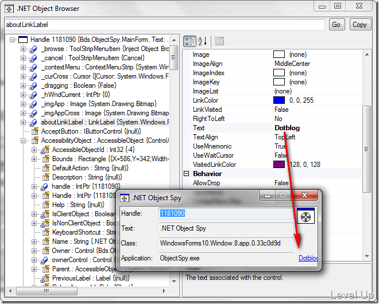This screenshot has width=379, height=304.
Task: Click the Property Pages toolbar icon
Action: (219, 41)
